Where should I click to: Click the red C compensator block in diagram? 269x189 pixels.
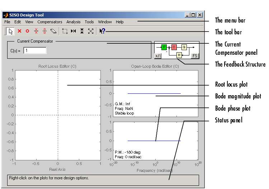[x=174, y=47]
